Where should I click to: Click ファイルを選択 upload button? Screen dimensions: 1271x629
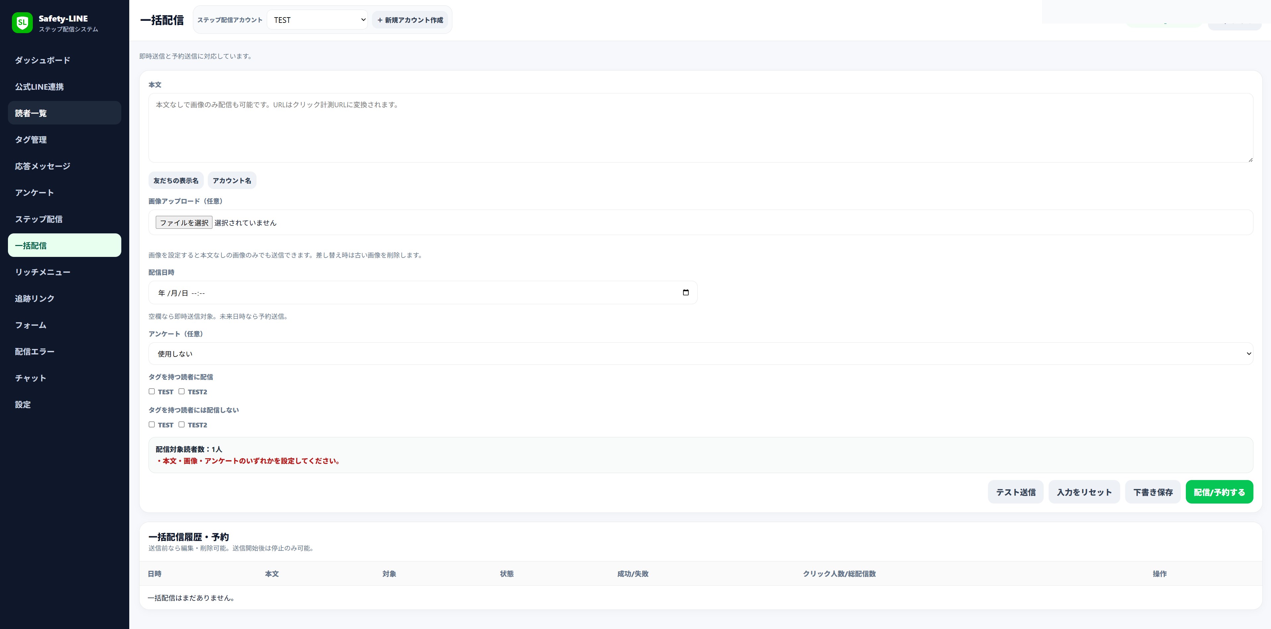(184, 222)
